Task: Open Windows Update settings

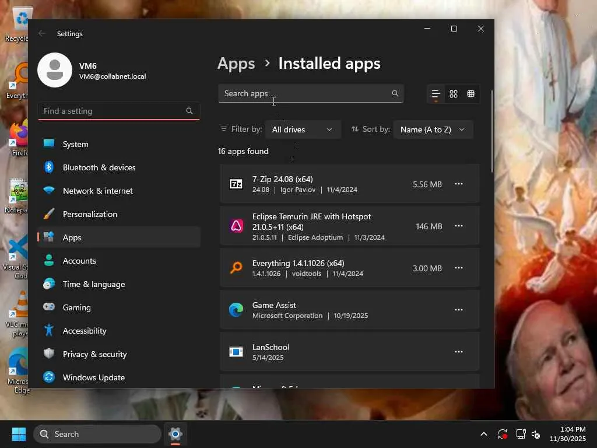Action: point(119,377)
